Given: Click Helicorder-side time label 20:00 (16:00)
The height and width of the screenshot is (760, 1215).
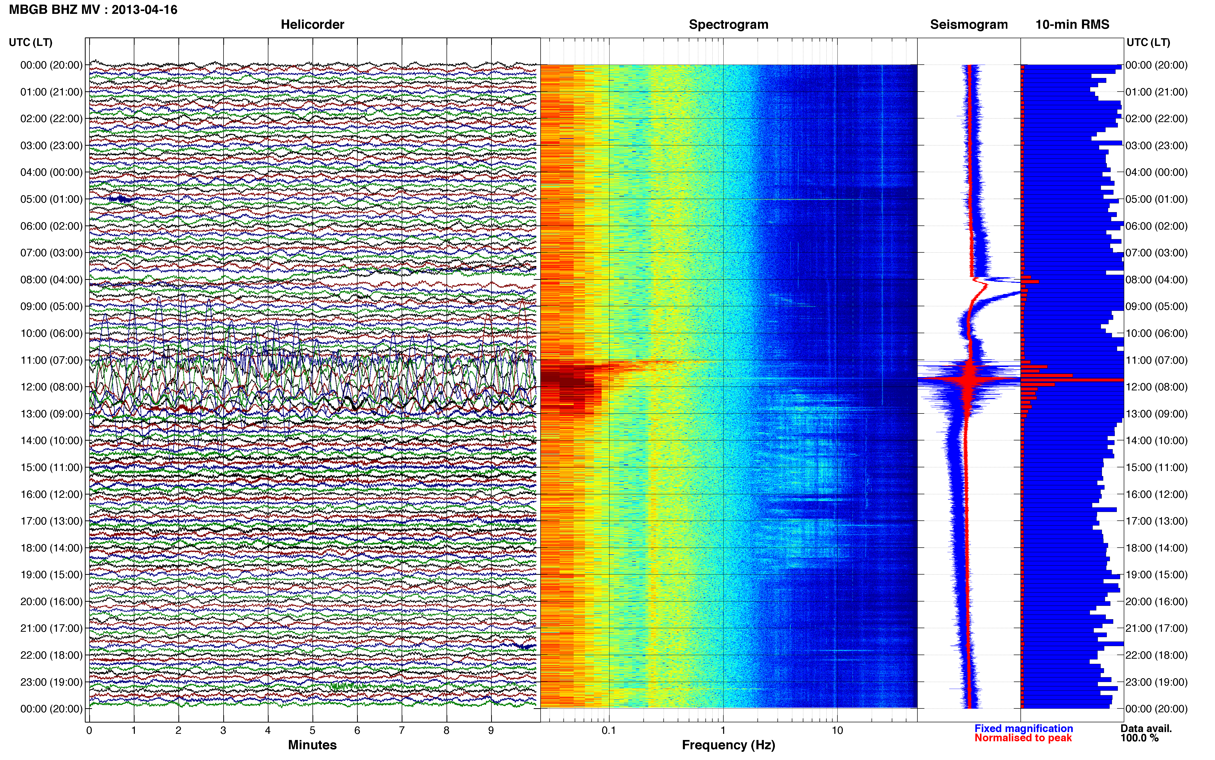Looking at the screenshot, I should click(x=51, y=602).
